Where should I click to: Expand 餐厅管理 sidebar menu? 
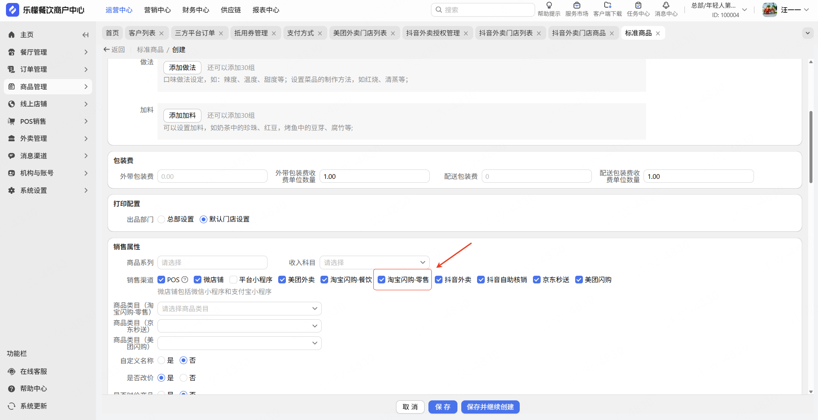click(48, 52)
